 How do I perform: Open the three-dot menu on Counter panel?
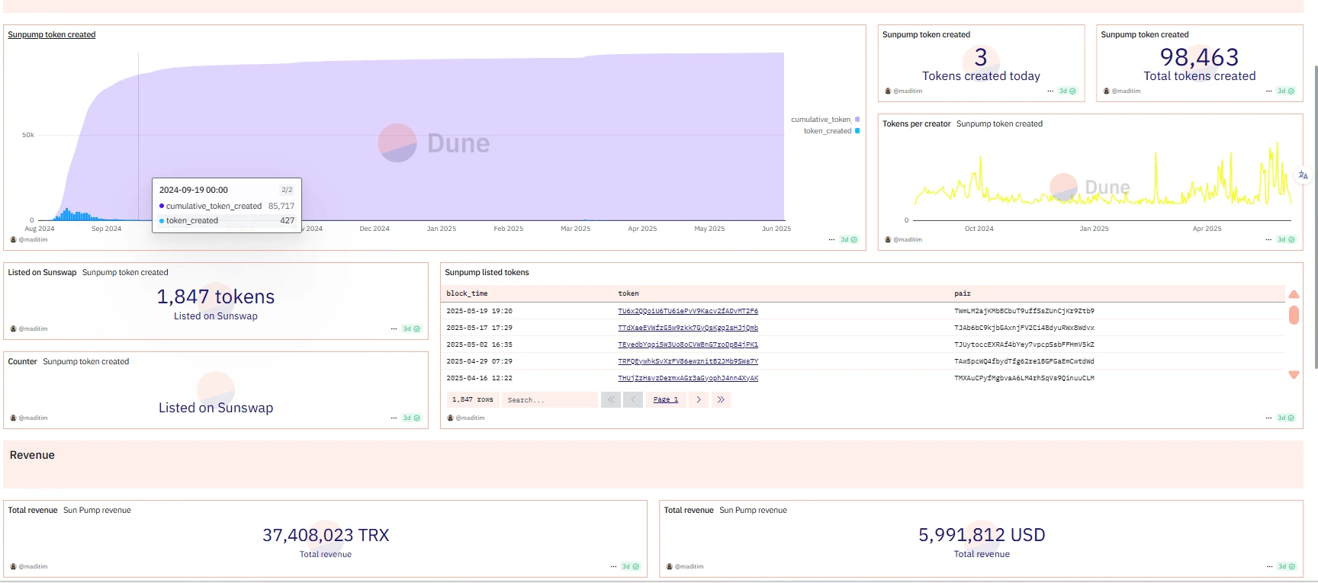(x=394, y=418)
